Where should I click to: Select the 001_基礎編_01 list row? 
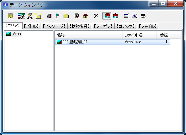click(x=113, y=42)
